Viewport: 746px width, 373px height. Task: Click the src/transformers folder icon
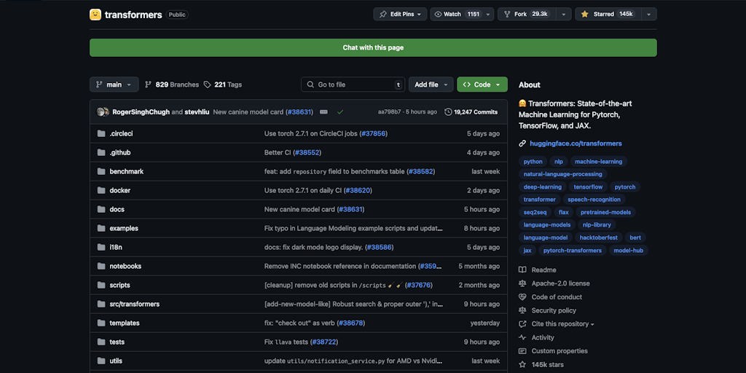click(x=101, y=304)
